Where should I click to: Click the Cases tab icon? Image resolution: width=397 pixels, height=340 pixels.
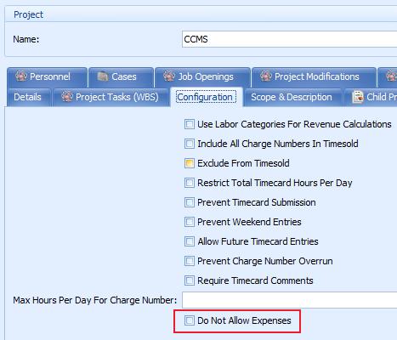pyautogui.click(x=103, y=76)
